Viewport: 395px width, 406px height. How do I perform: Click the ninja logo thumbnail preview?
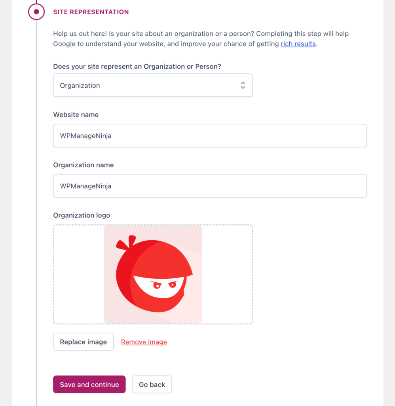pyautogui.click(x=153, y=274)
